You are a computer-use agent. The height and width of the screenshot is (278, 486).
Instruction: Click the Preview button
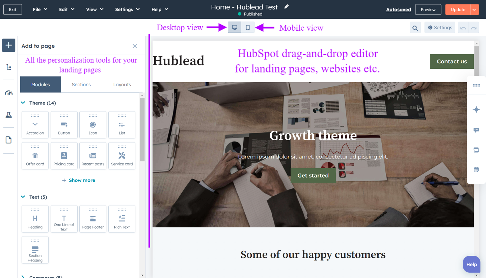[x=428, y=10]
